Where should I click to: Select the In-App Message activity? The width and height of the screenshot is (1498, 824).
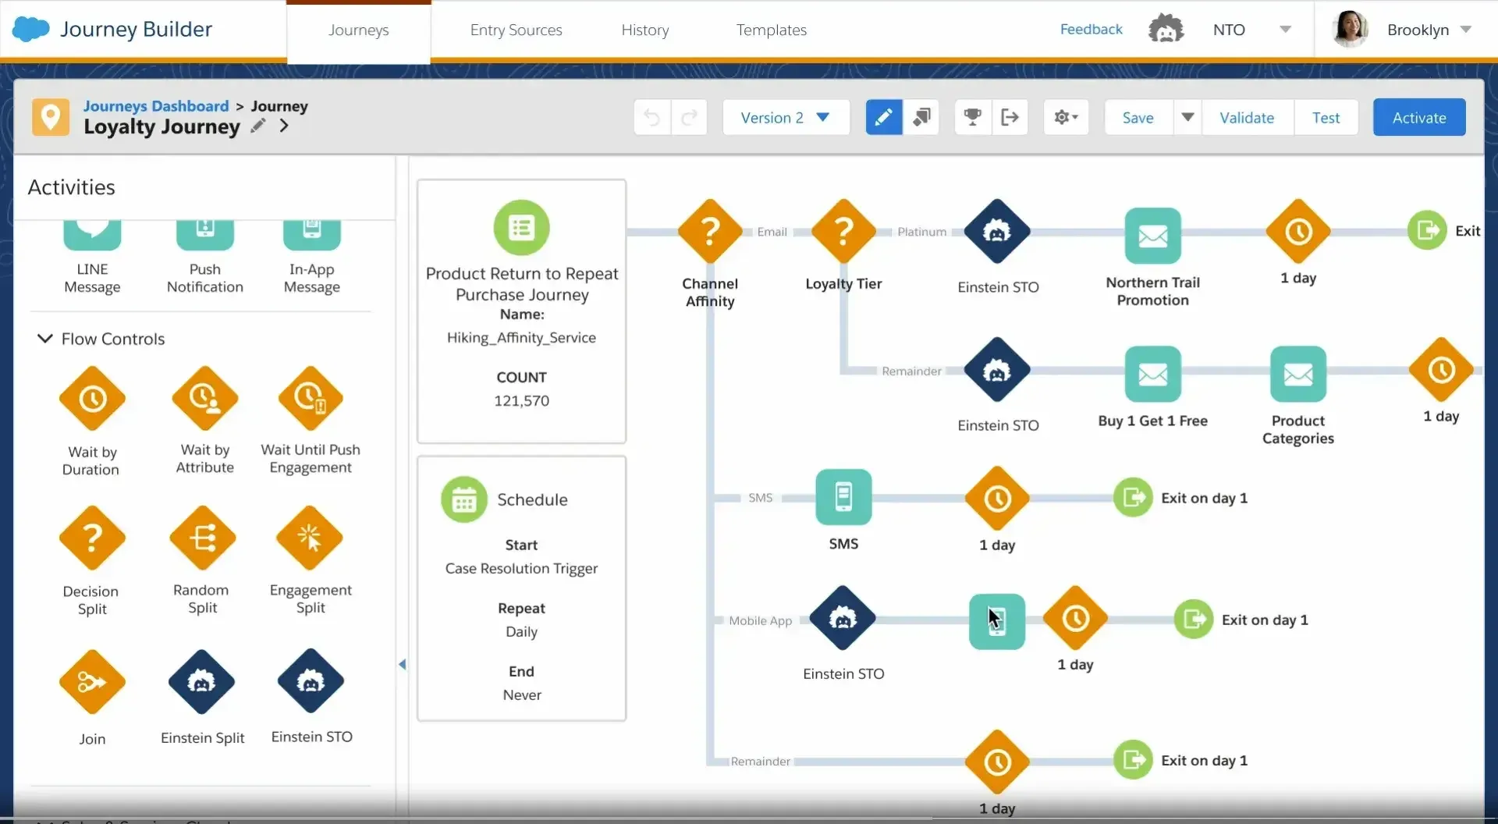312,235
